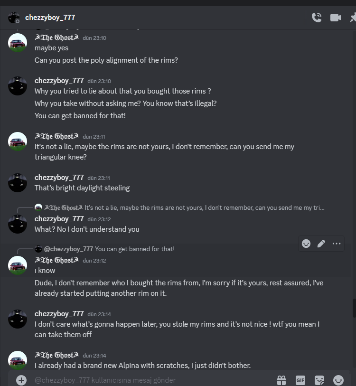Screen dimensions: 356x386
Task: Open more options for hovered message
Action: 337,244
